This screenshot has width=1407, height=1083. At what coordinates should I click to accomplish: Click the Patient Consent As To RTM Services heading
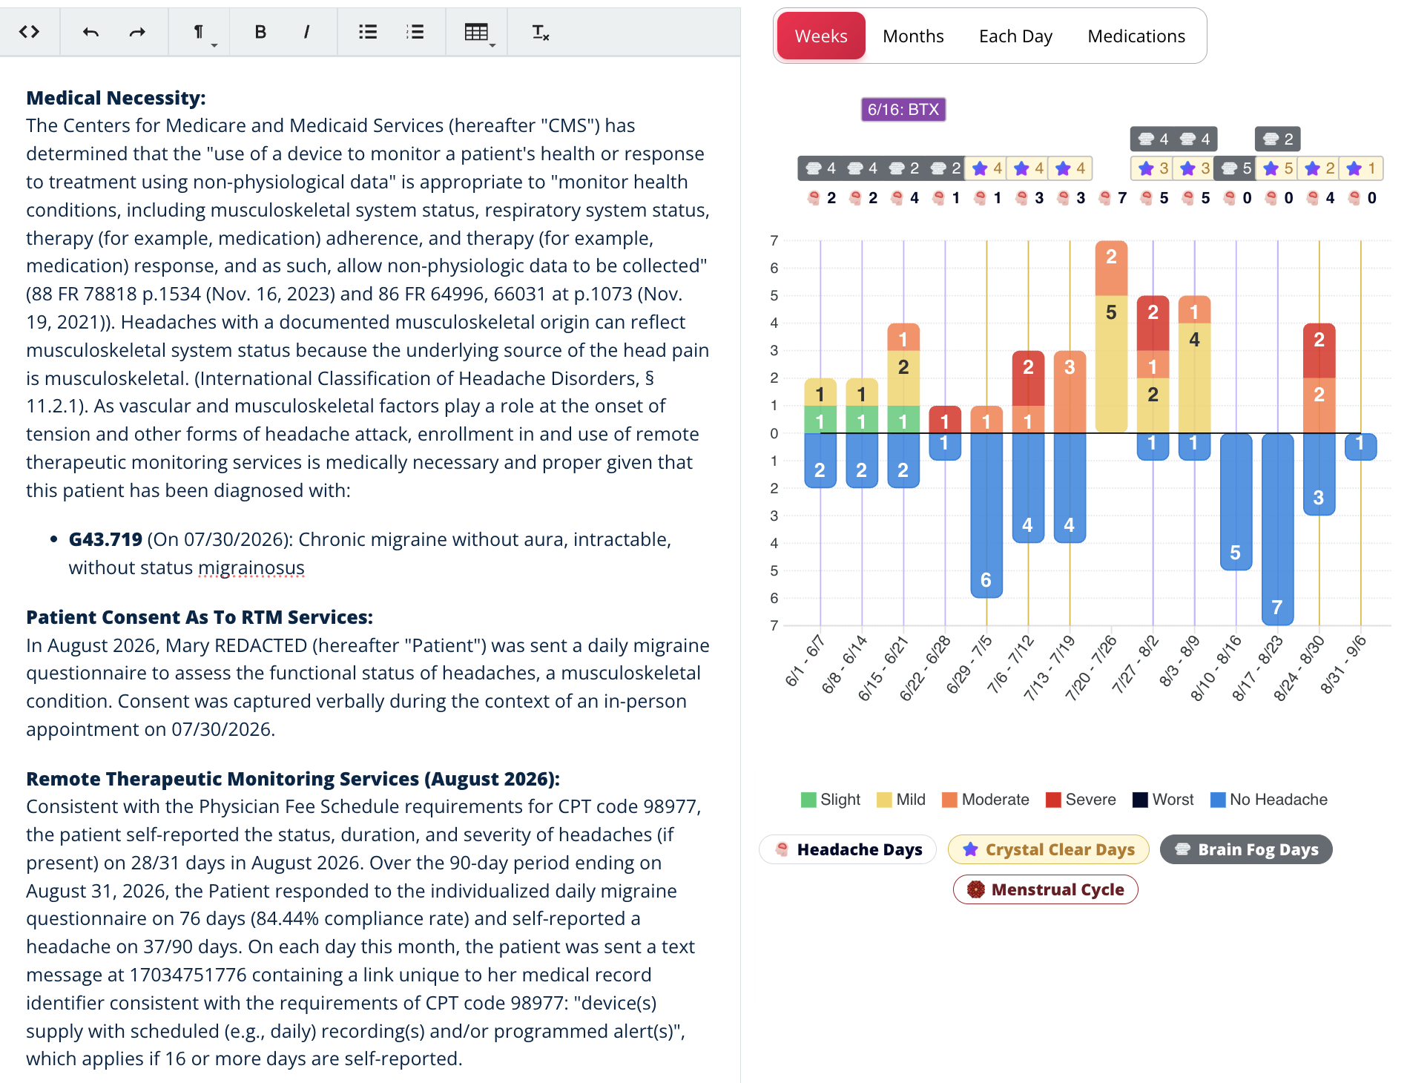(200, 617)
